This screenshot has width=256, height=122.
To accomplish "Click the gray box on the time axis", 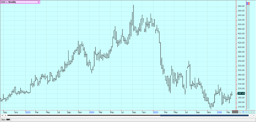I will pos(235,112).
